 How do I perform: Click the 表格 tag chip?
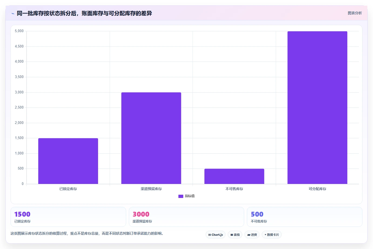(235, 235)
